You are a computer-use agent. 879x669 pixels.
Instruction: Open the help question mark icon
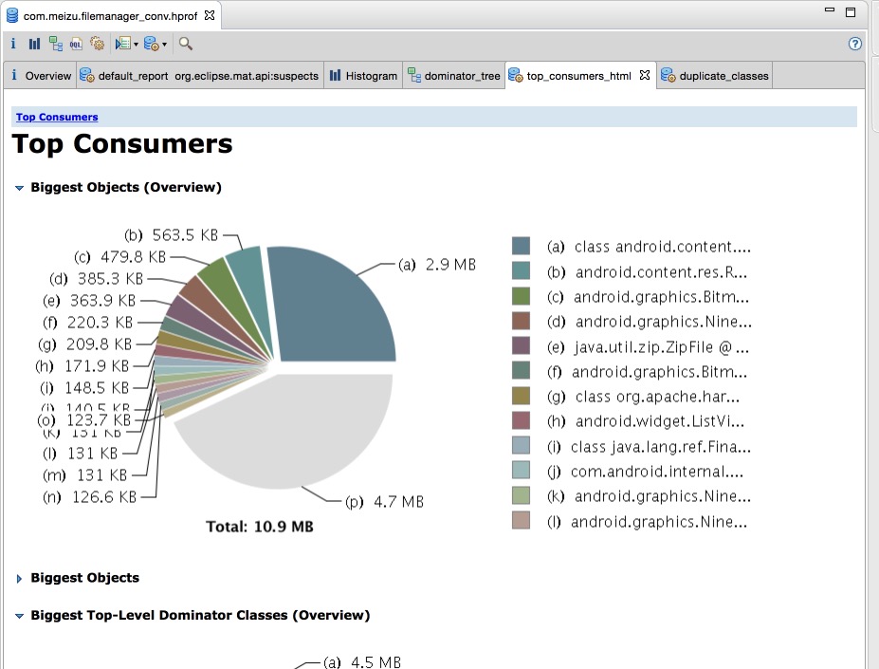(x=854, y=44)
